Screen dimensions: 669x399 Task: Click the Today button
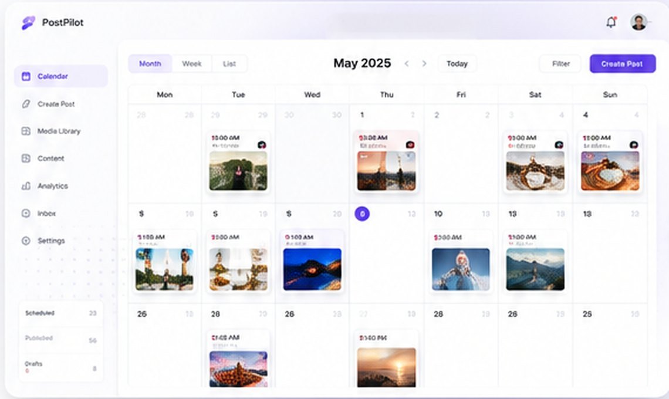(457, 63)
